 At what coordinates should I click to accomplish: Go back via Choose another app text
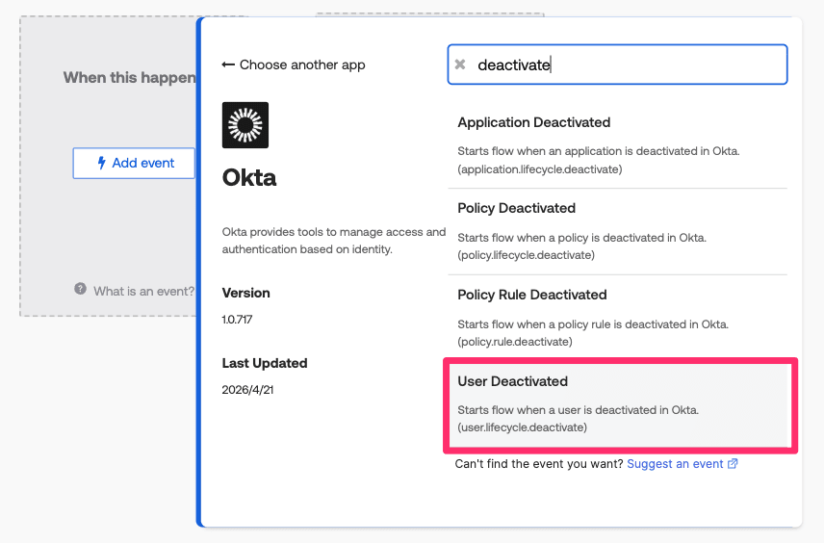[x=302, y=65]
